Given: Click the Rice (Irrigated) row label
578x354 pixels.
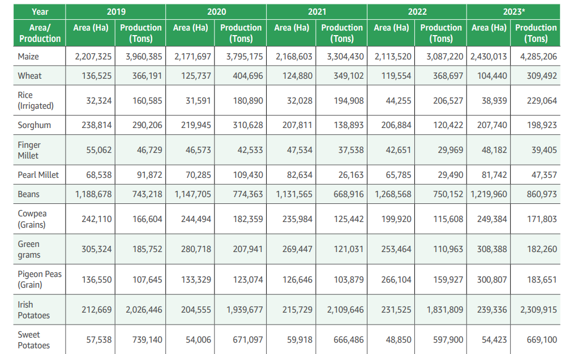Looking at the screenshot, I should (36, 100).
